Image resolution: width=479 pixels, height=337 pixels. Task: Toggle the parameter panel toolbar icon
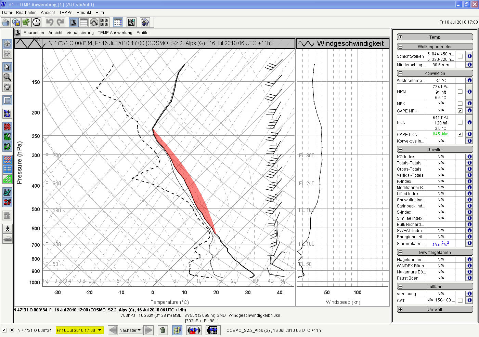coord(118,23)
